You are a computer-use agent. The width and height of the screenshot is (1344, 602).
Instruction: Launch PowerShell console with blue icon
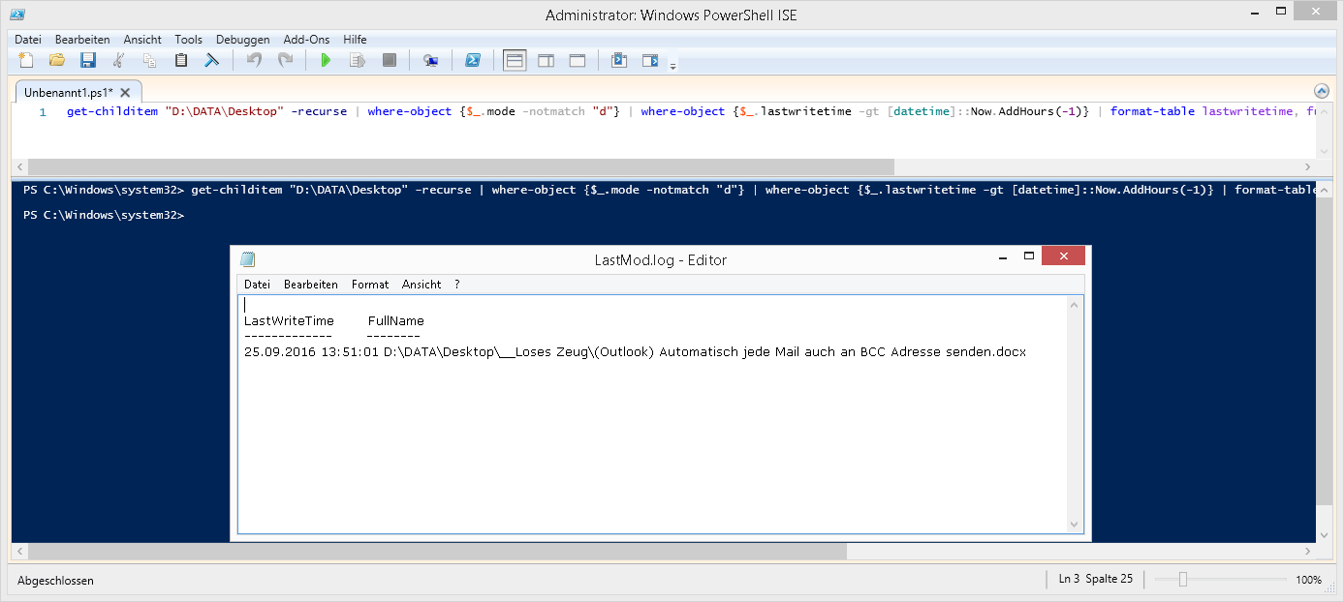point(473,61)
